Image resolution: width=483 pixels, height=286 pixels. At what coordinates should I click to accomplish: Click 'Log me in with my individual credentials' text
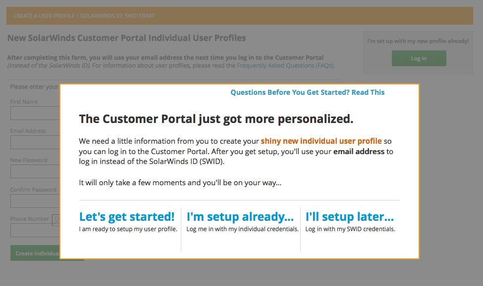242,229
